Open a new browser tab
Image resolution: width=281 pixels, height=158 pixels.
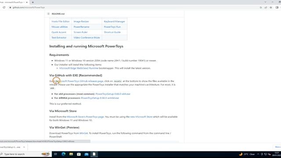[x=32, y=2]
